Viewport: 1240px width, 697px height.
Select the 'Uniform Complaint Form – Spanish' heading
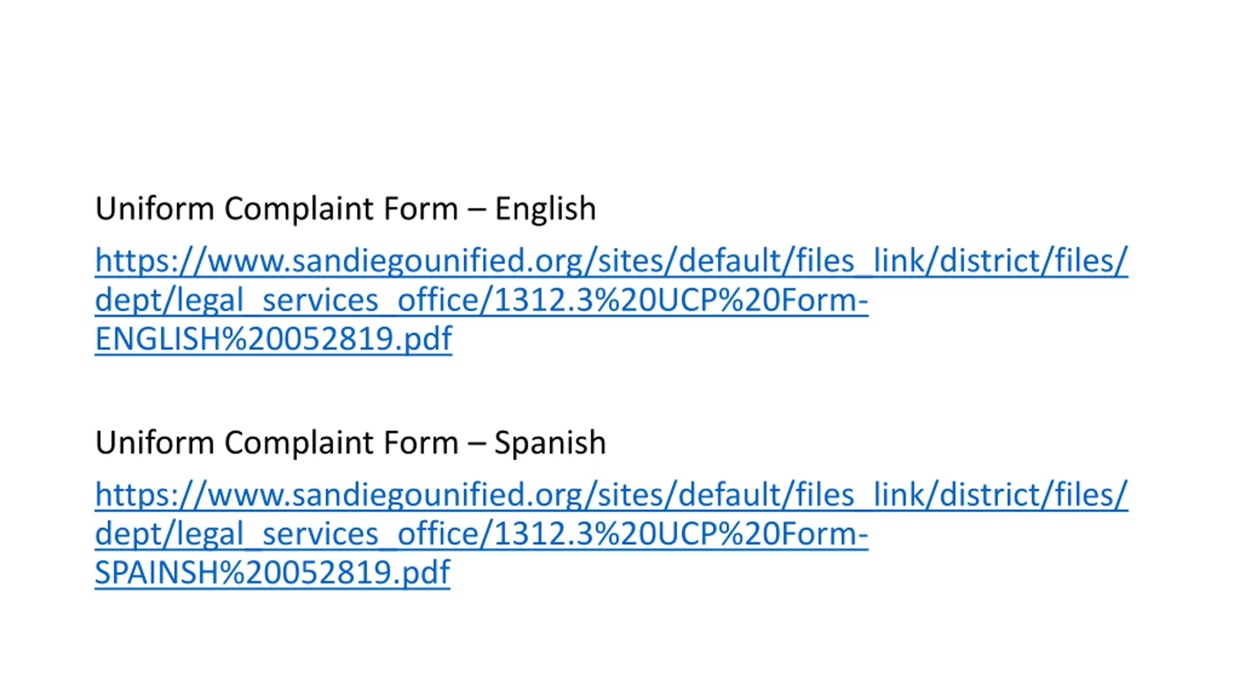[351, 442]
